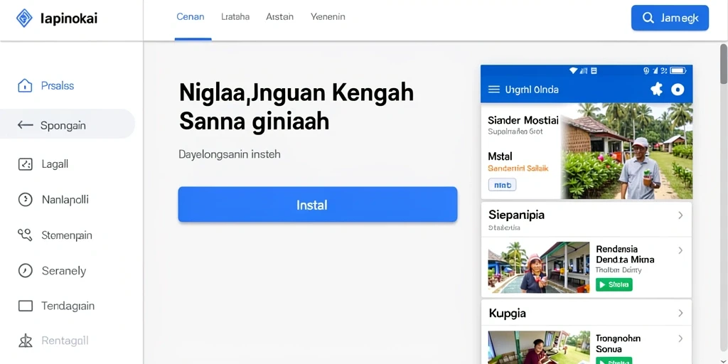The width and height of the screenshot is (728, 364).
Task: Expand the Siepanipia section chevron
Action: 680,215
